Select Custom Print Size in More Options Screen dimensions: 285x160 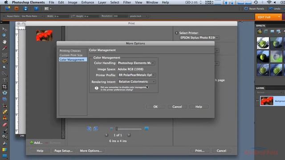pos(71,55)
